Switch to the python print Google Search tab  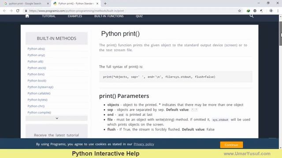tap(25, 4)
